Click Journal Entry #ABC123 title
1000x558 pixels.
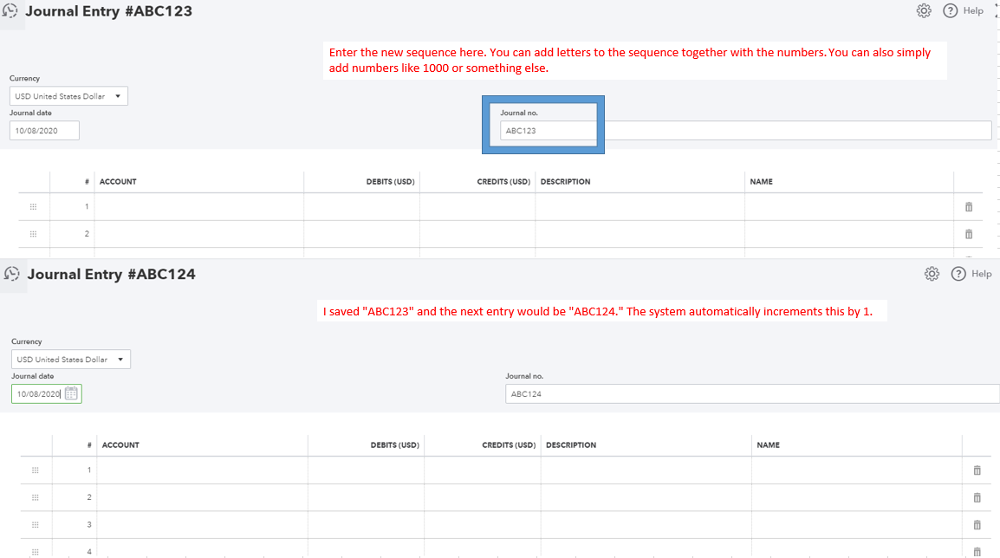click(x=108, y=11)
